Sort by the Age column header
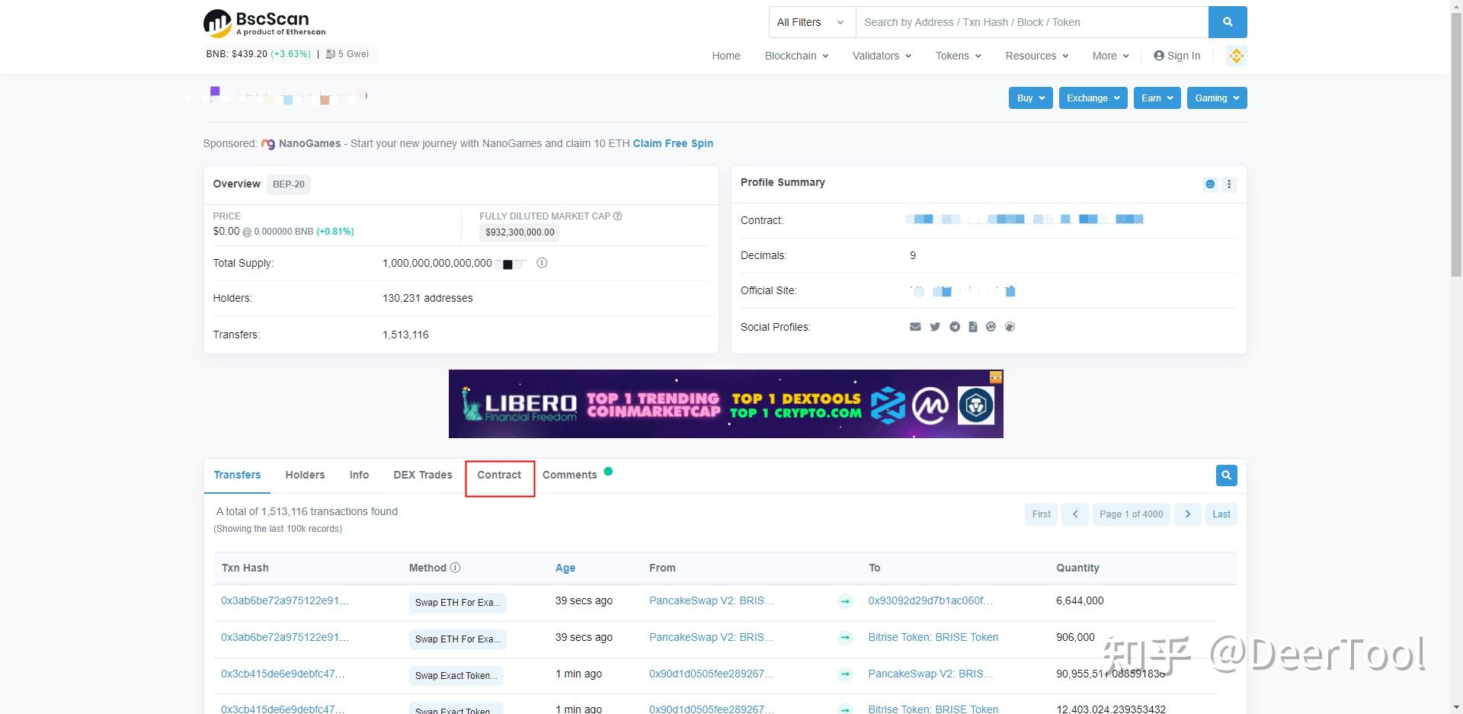1463x714 pixels. click(565, 568)
